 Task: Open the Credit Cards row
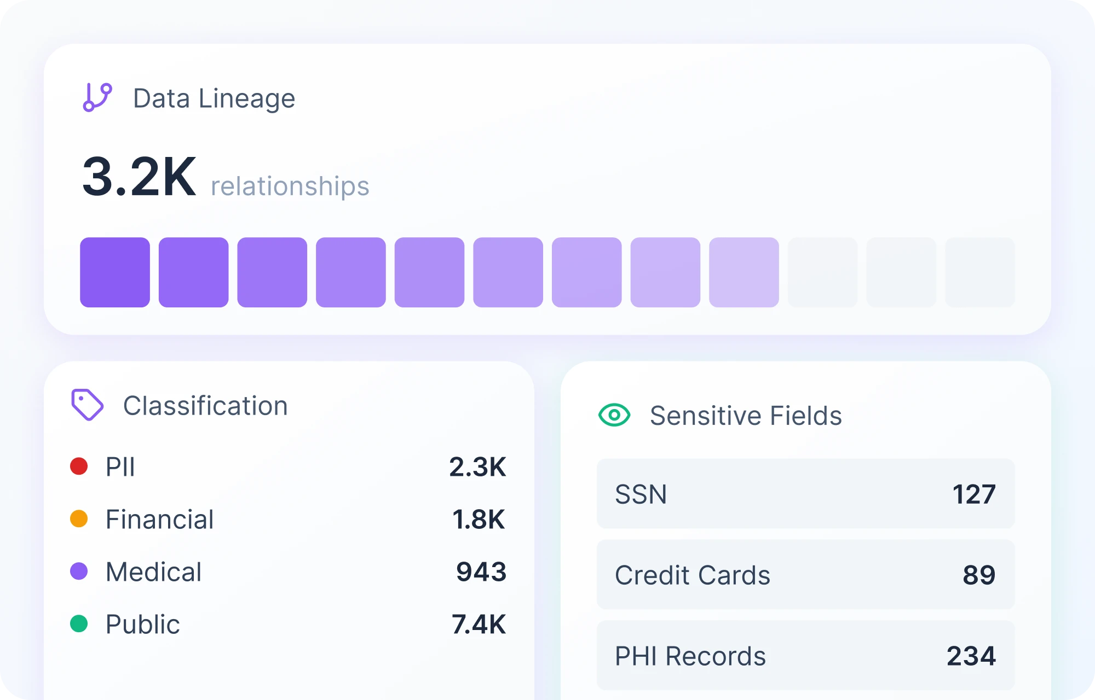pyautogui.click(x=805, y=575)
